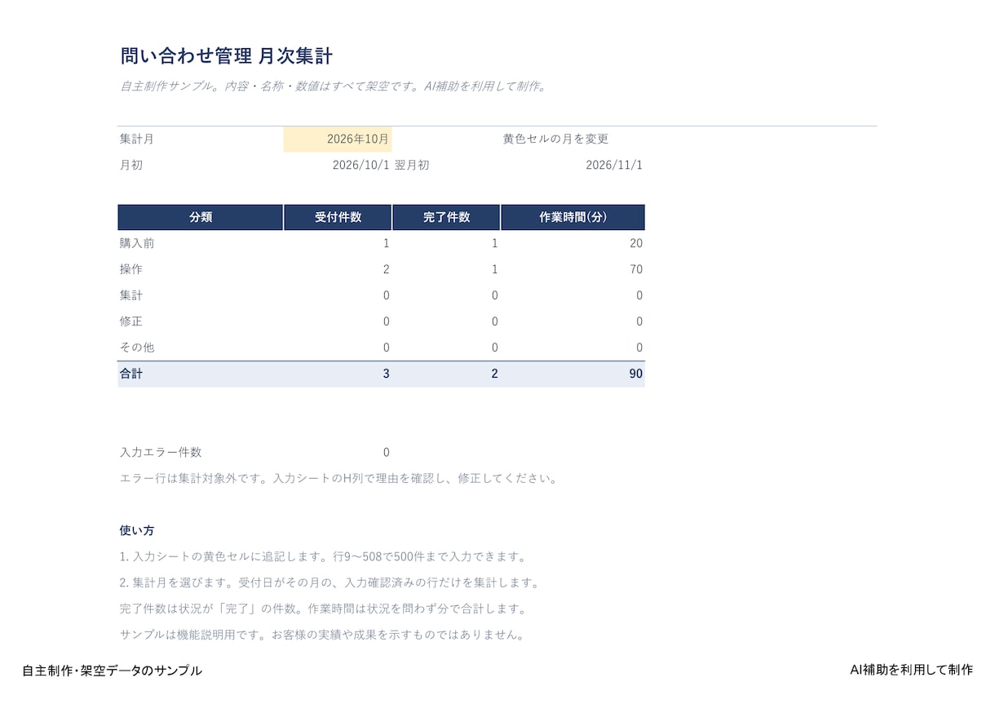Select the 2026/11/1 date value
This screenshot has height=704, width=995.
click(x=614, y=166)
